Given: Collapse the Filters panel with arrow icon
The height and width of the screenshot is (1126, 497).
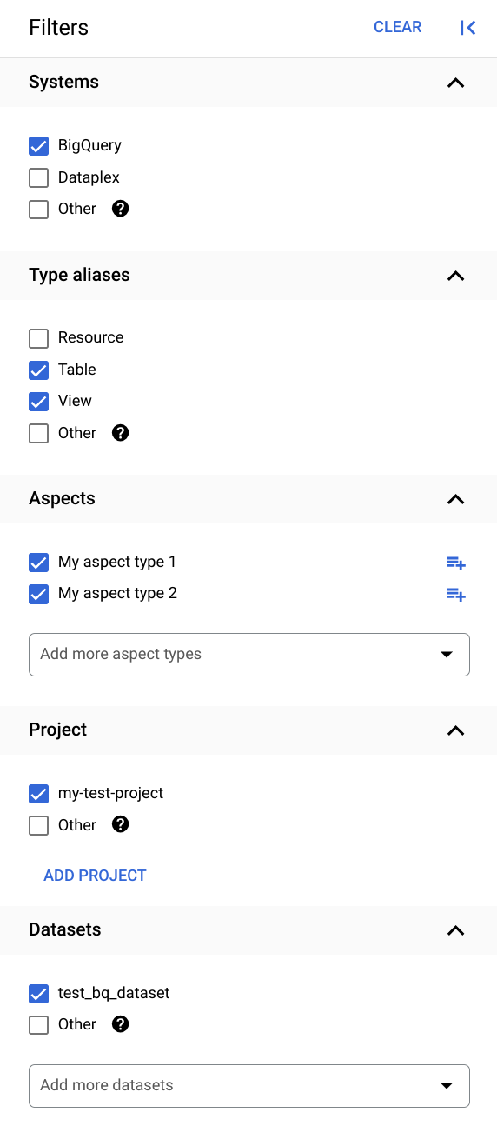Looking at the screenshot, I should pos(467,28).
